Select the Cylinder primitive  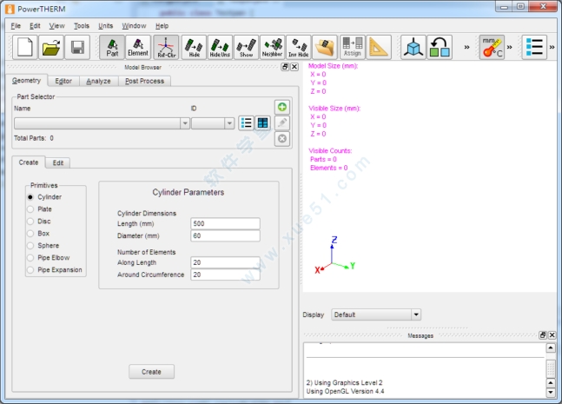point(44,197)
